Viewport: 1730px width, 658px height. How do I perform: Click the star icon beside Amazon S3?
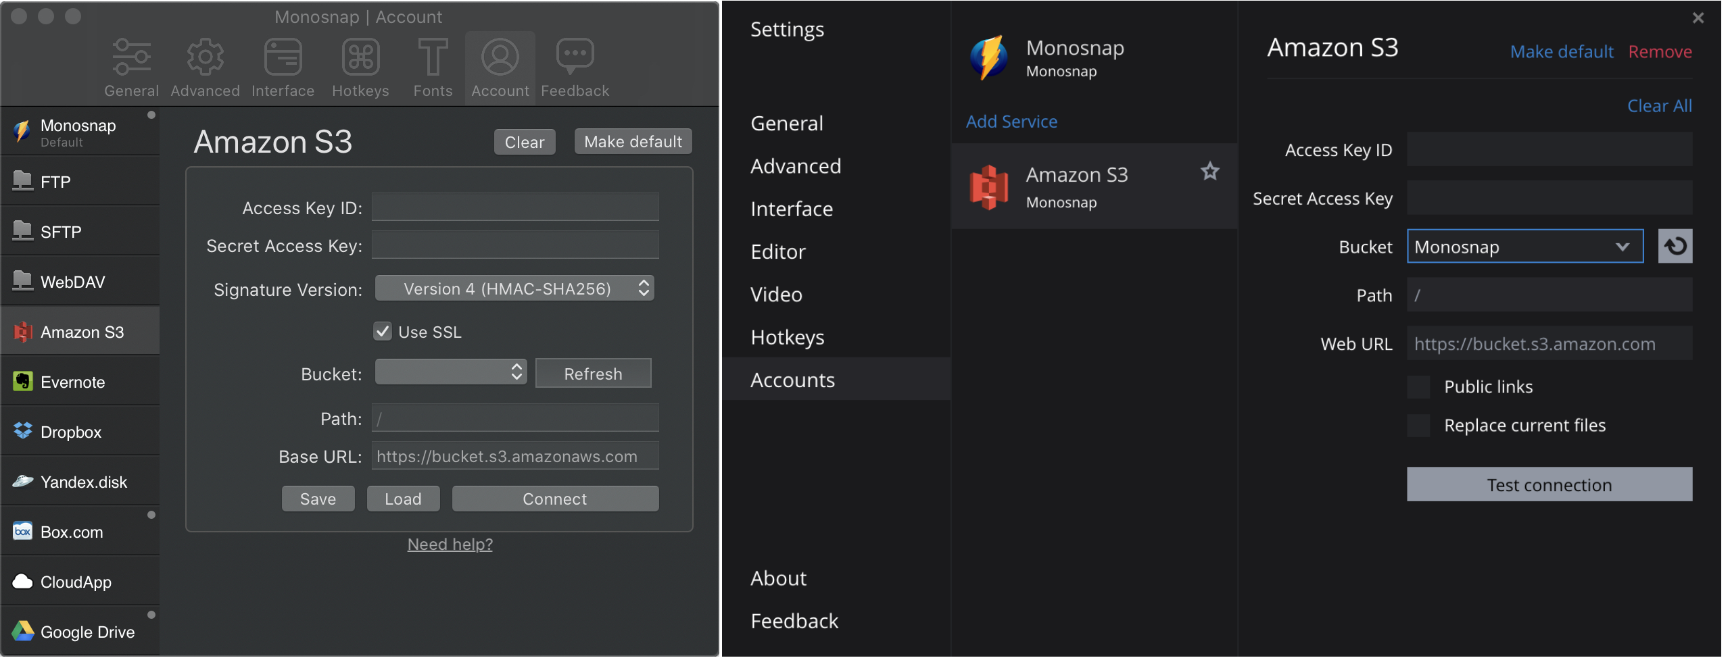[x=1209, y=172]
